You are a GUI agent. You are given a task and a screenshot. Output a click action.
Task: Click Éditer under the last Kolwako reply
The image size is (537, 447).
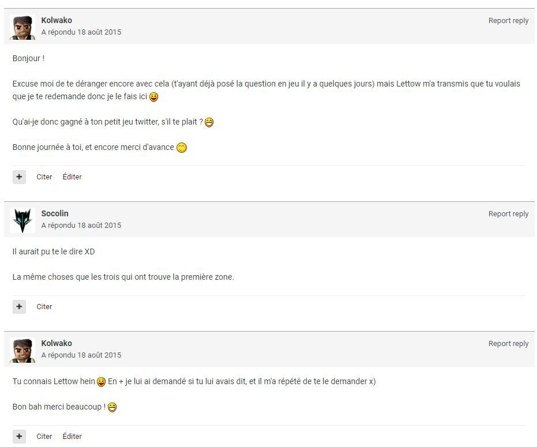pos(72,437)
